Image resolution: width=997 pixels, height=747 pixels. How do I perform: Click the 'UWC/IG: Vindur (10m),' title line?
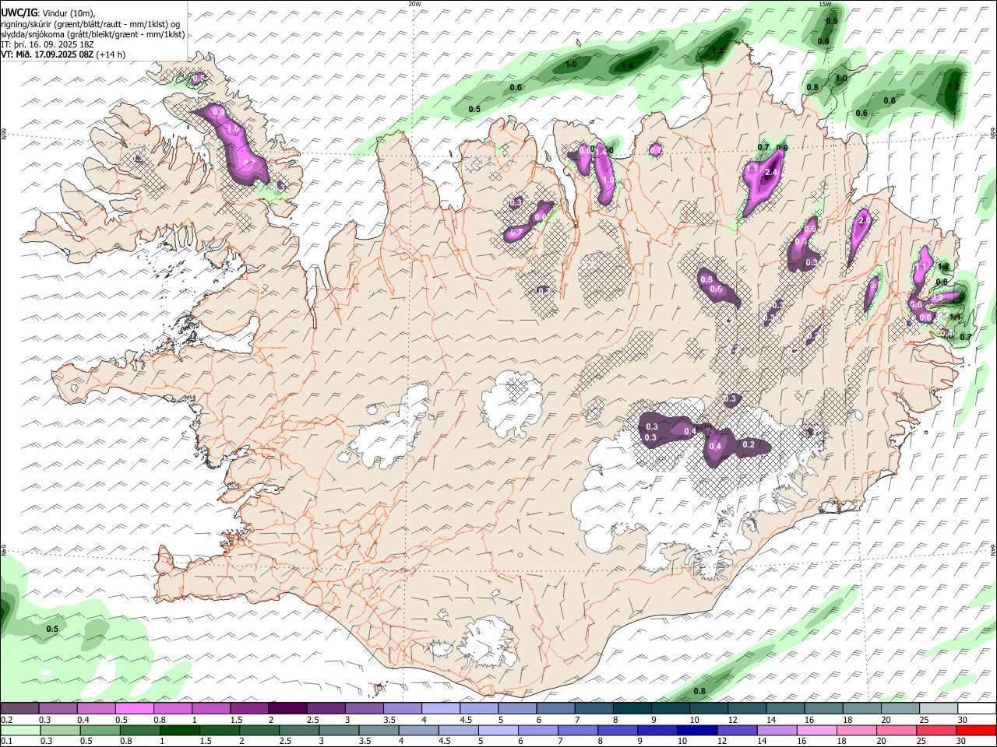[48, 12]
